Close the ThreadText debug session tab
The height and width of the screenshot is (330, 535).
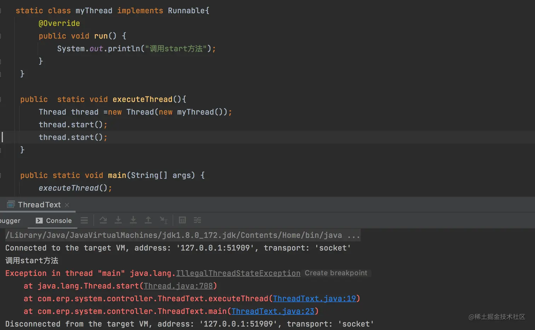[67, 205]
